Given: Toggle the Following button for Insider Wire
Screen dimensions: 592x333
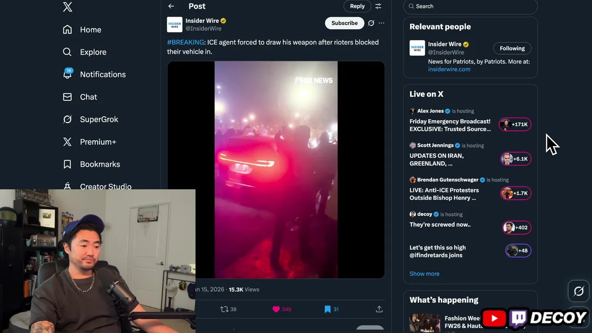Looking at the screenshot, I should coord(512,48).
